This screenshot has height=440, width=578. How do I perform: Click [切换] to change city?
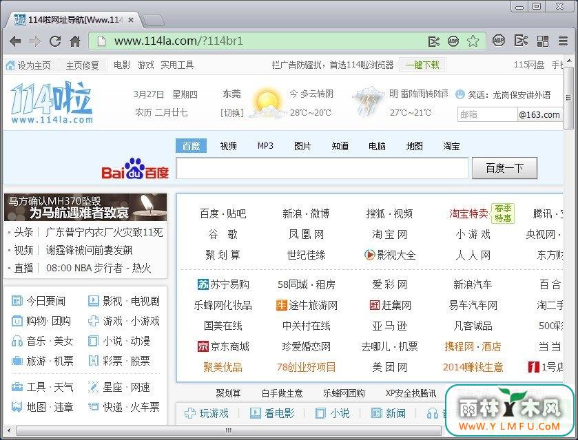(232, 113)
